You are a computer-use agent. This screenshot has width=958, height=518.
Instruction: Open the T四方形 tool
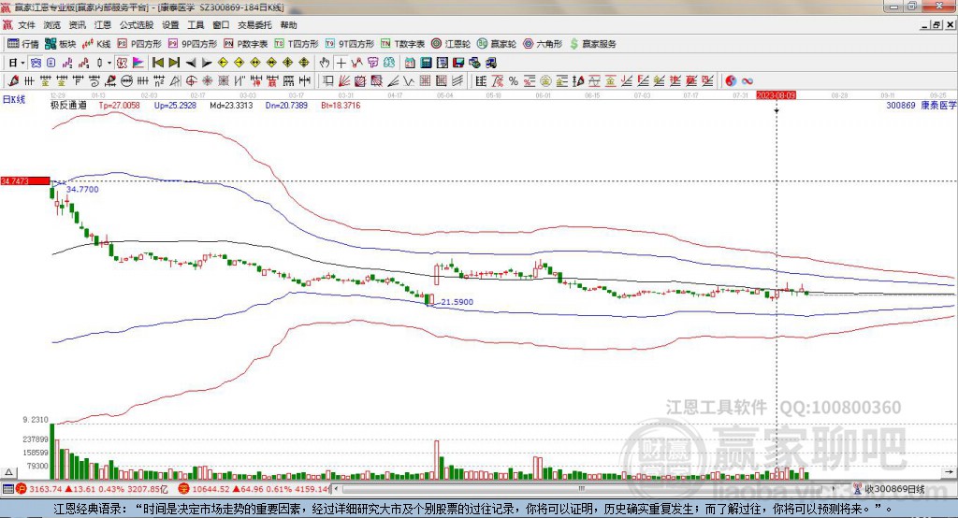297,44
